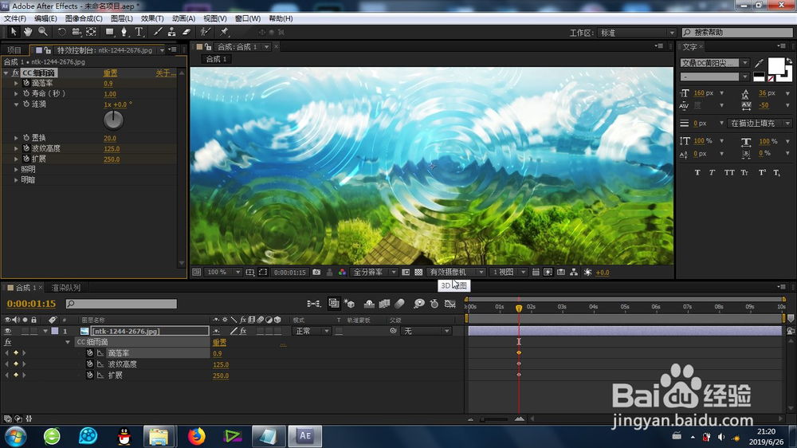
Task: Click the 涟漪 angle dial knob
Action: (x=113, y=120)
